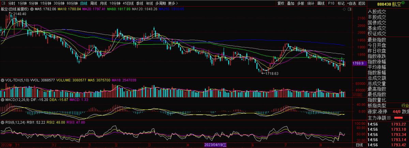Image resolution: width=409 pixels, height=148 pixels.
Task: Switch to 周线 weekly chart
Action: point(94,3)
